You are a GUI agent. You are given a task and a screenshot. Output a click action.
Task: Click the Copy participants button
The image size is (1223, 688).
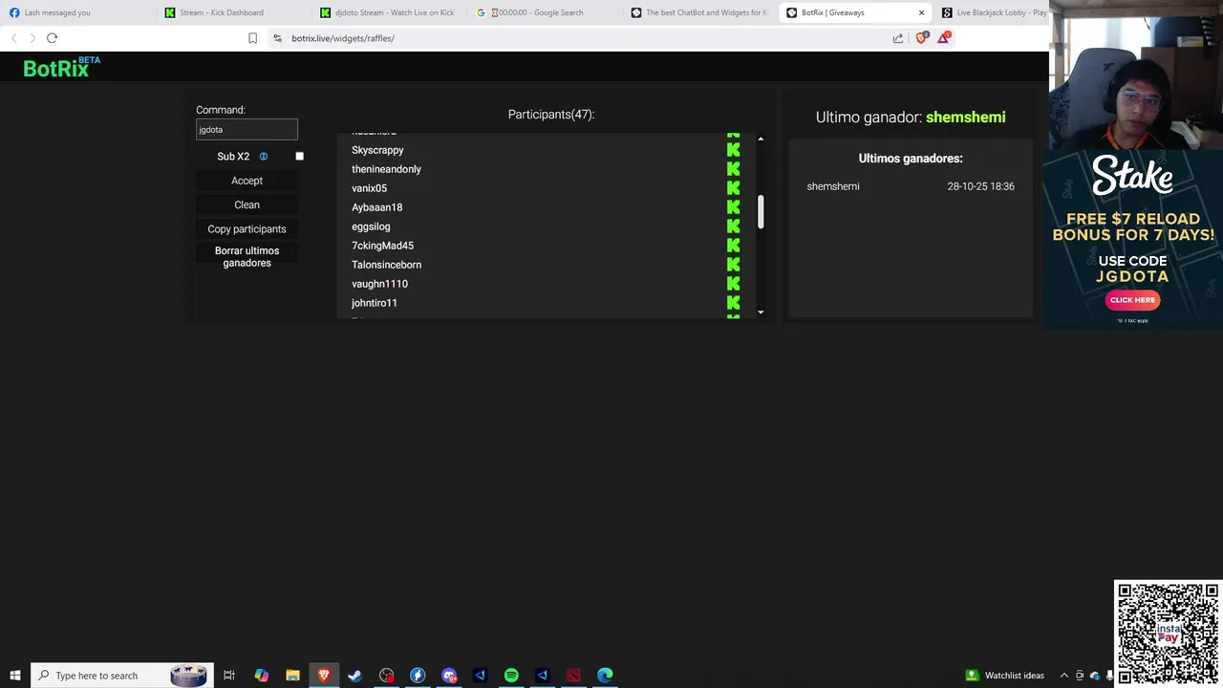(247, 229)
